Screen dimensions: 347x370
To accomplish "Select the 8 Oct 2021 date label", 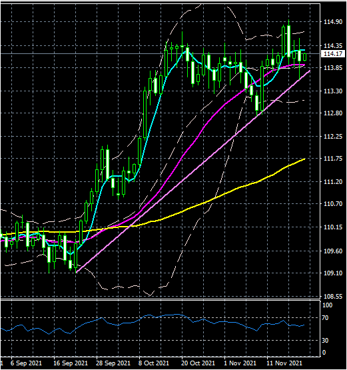I will (154, 363).
